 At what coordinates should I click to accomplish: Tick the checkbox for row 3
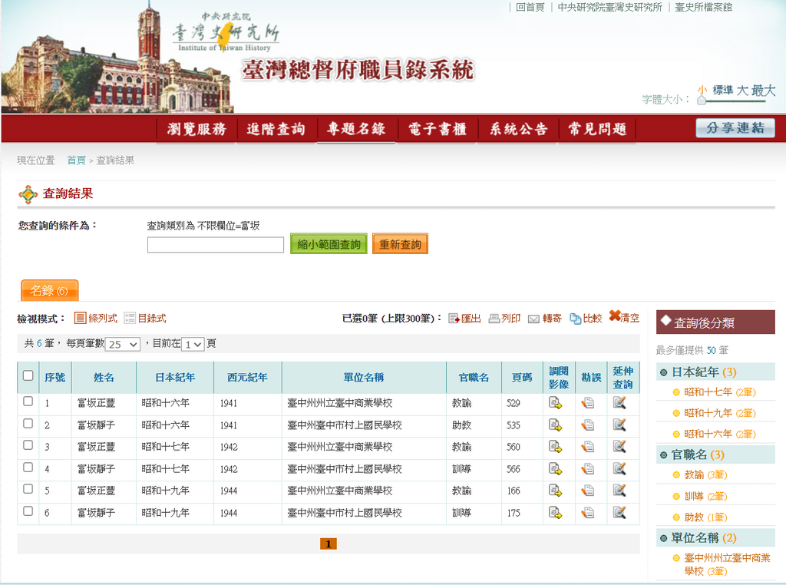pyautogui.click(x=28, y=445)
